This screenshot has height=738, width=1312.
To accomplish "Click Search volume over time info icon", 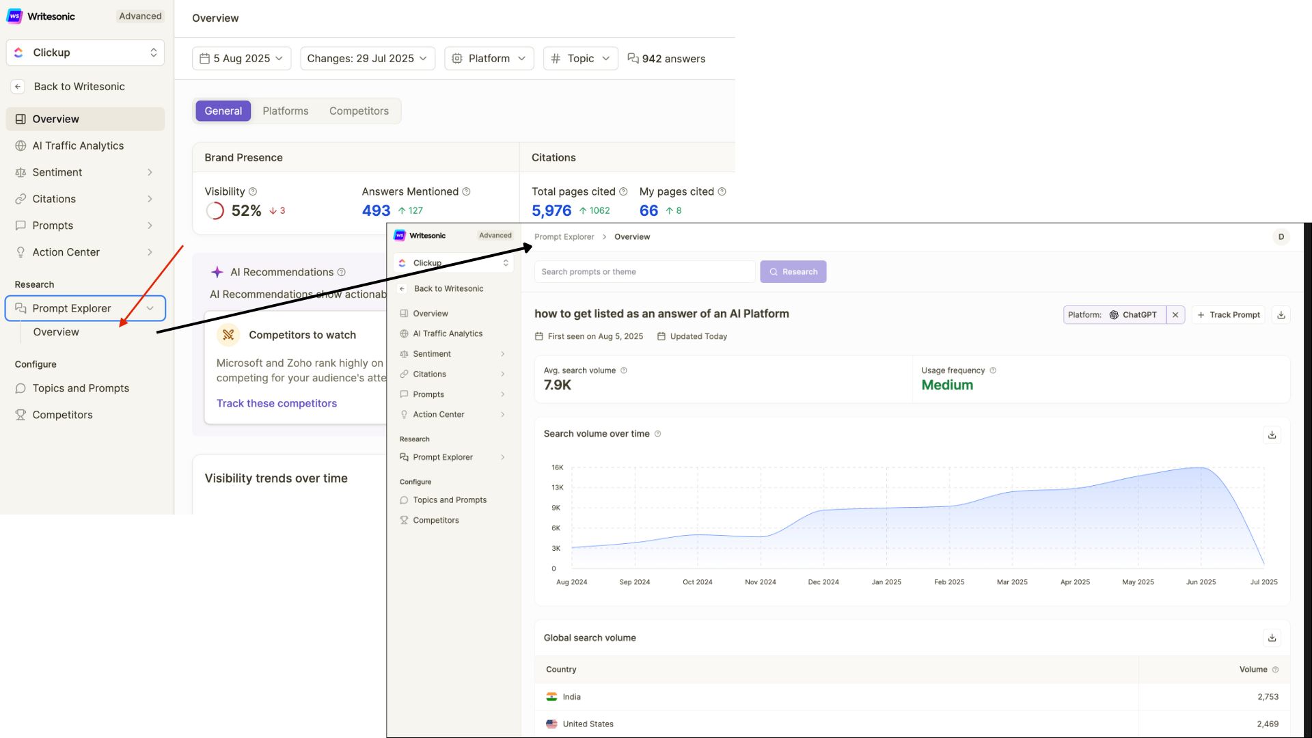I will click(x=657, y=434).
